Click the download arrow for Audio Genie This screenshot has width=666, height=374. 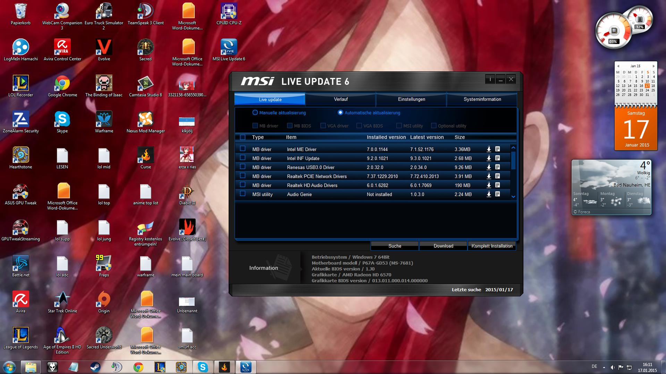pos(489,194)
